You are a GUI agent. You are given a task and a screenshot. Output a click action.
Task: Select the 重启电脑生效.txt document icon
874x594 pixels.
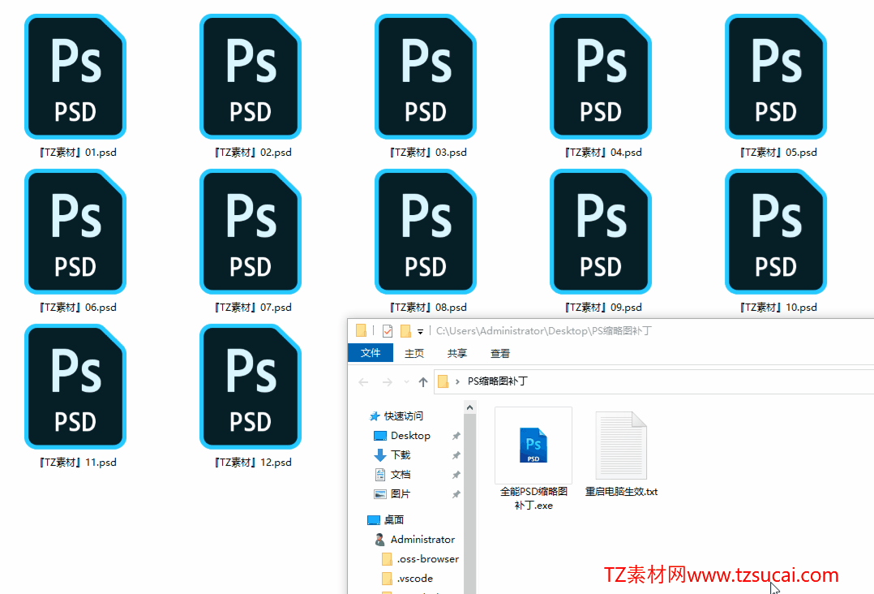pos(621,445)
